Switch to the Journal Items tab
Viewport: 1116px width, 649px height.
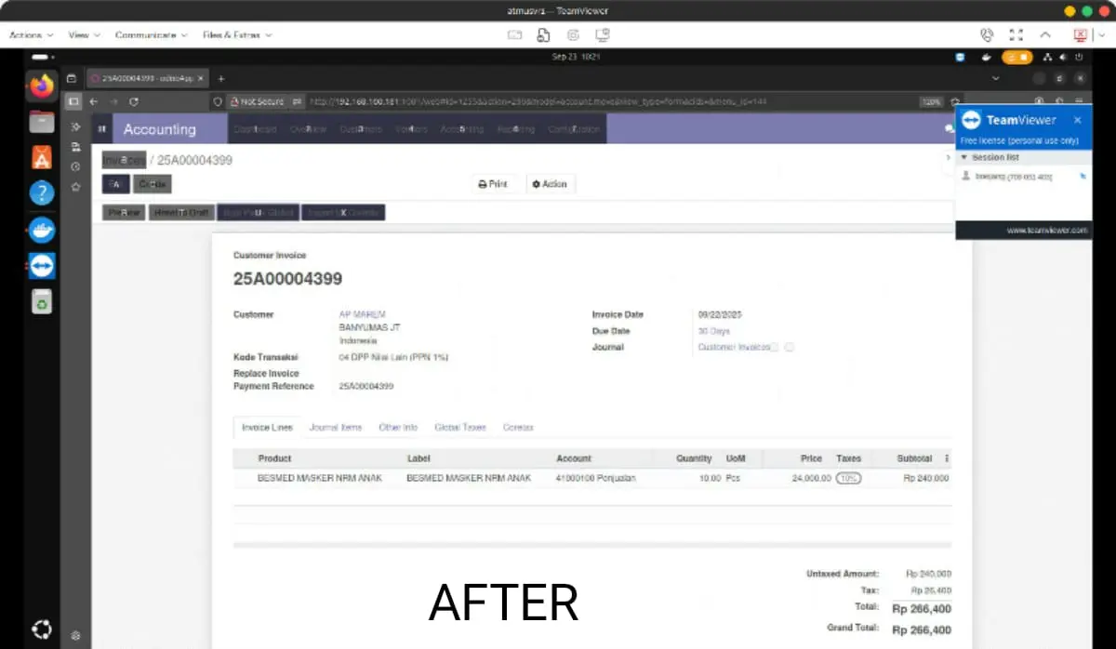tap(336, 428)
